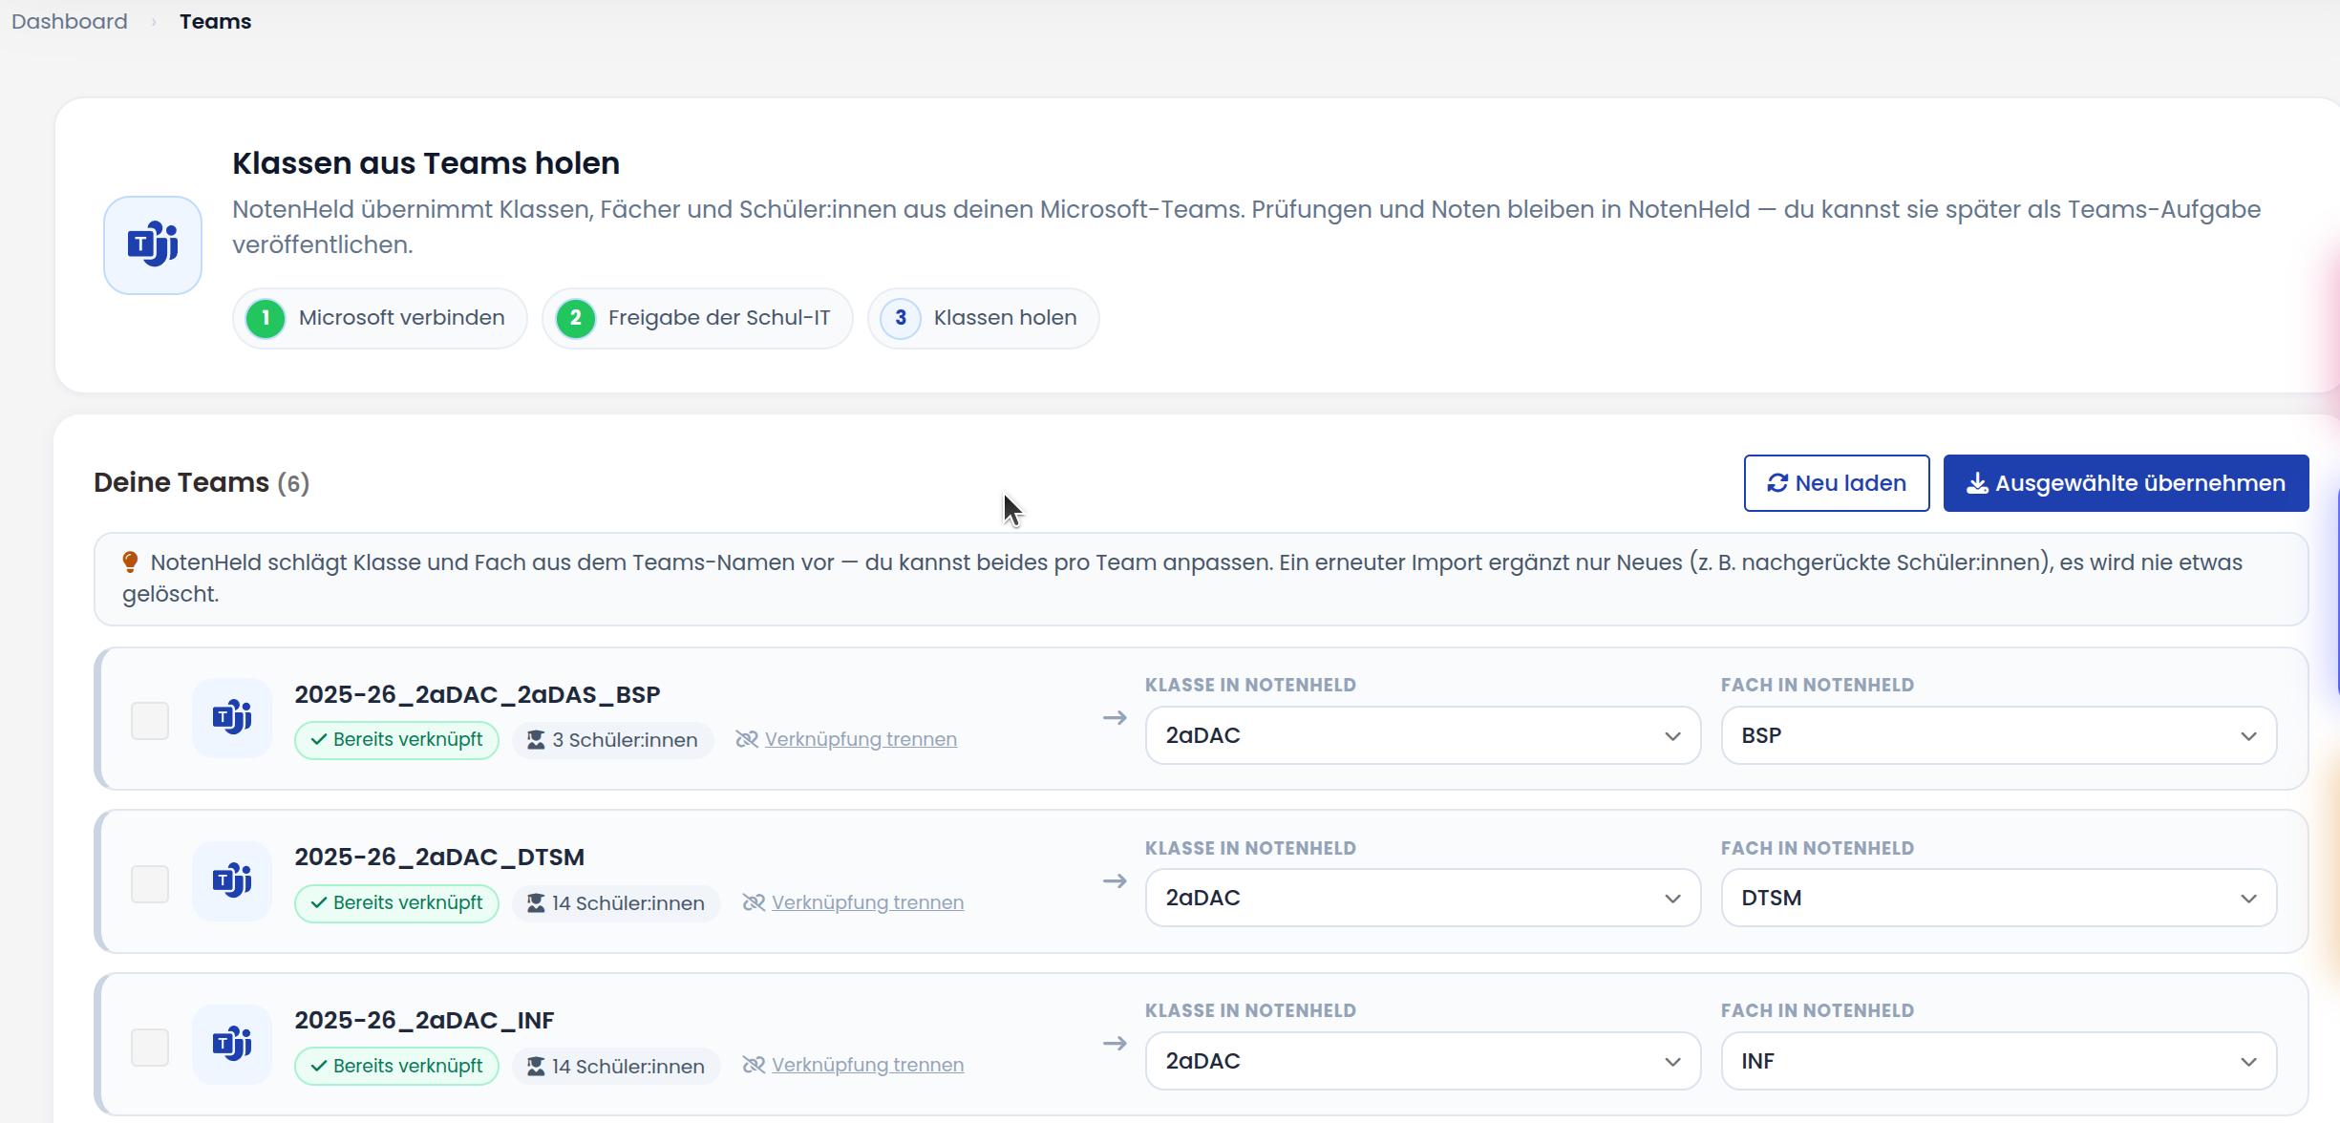Click 14 Schüler:innen badge in DTSM row
The image size is (2340, 1123).
616,903
